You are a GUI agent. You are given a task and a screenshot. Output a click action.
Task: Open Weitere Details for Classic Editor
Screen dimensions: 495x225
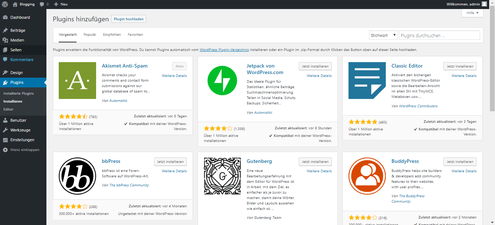coord(464,76)
